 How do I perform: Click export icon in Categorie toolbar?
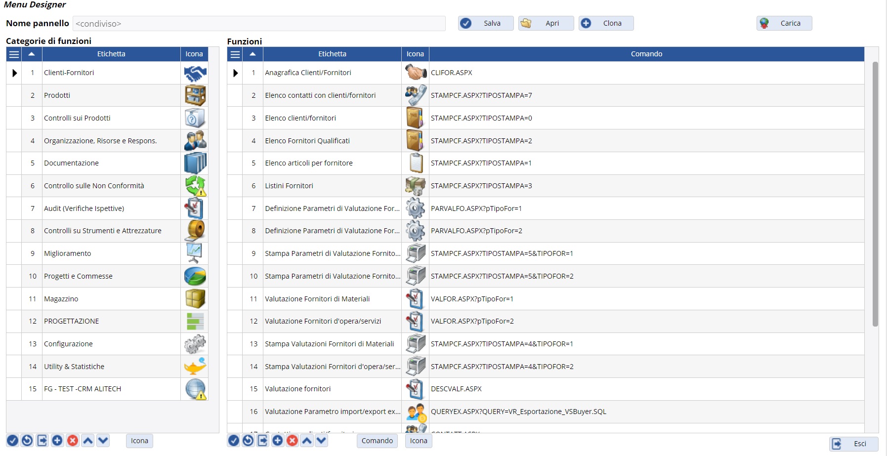tap(42, 441)
